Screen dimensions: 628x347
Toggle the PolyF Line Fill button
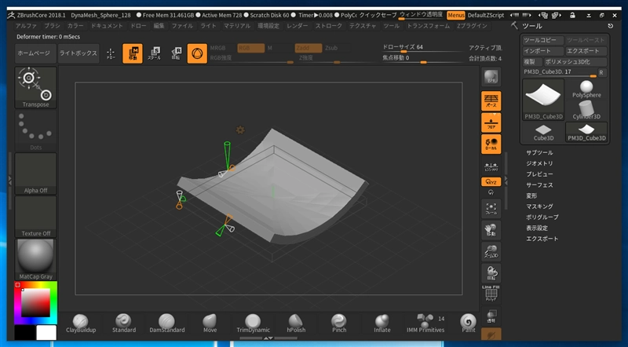pyautogui.click(x=491, y=294)
